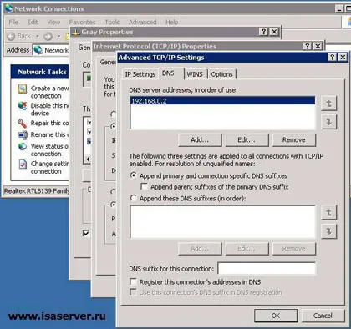Select the DNS tab

168,73
